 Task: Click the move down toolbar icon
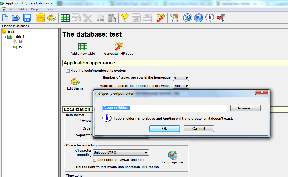pyautogui.click(x=136, y=18)
